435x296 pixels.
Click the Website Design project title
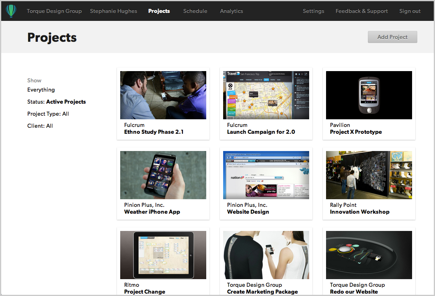[x=248, y=212]
